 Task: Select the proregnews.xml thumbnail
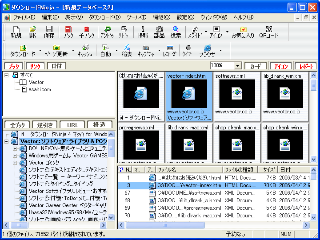coord(141,144)
